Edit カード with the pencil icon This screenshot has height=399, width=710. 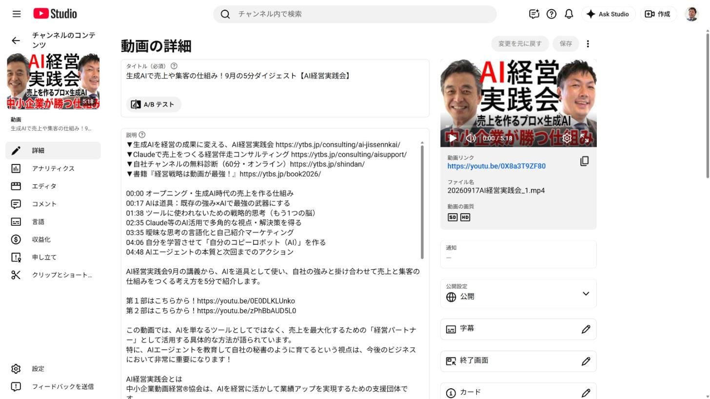click(x=586, y=393)
